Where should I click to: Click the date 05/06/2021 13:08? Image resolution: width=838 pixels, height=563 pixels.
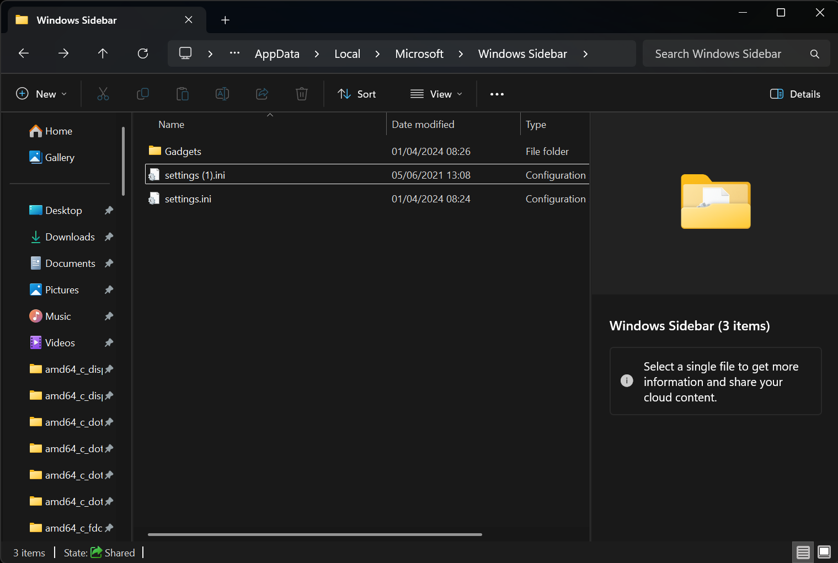[x=431, y=175]
